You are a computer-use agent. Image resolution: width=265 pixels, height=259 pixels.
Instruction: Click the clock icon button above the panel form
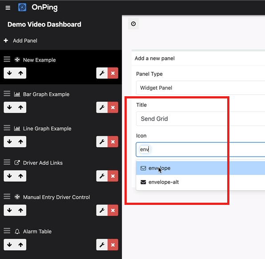(133, 24)
